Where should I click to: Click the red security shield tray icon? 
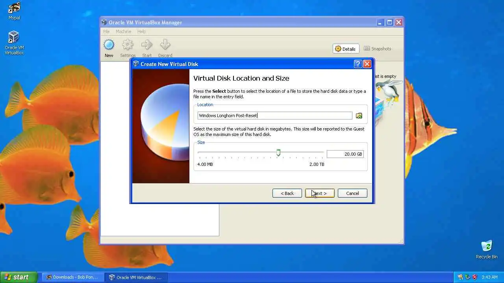coord(474,277)
